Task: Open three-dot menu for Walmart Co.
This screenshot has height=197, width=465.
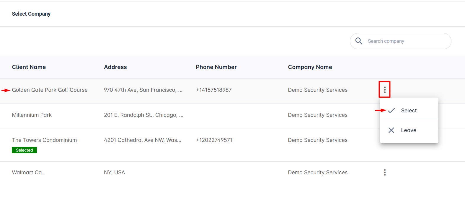Action: (385, 172)
